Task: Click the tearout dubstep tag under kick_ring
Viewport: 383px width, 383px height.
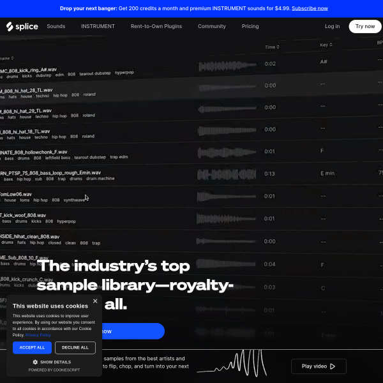Action: pos(95,73)
